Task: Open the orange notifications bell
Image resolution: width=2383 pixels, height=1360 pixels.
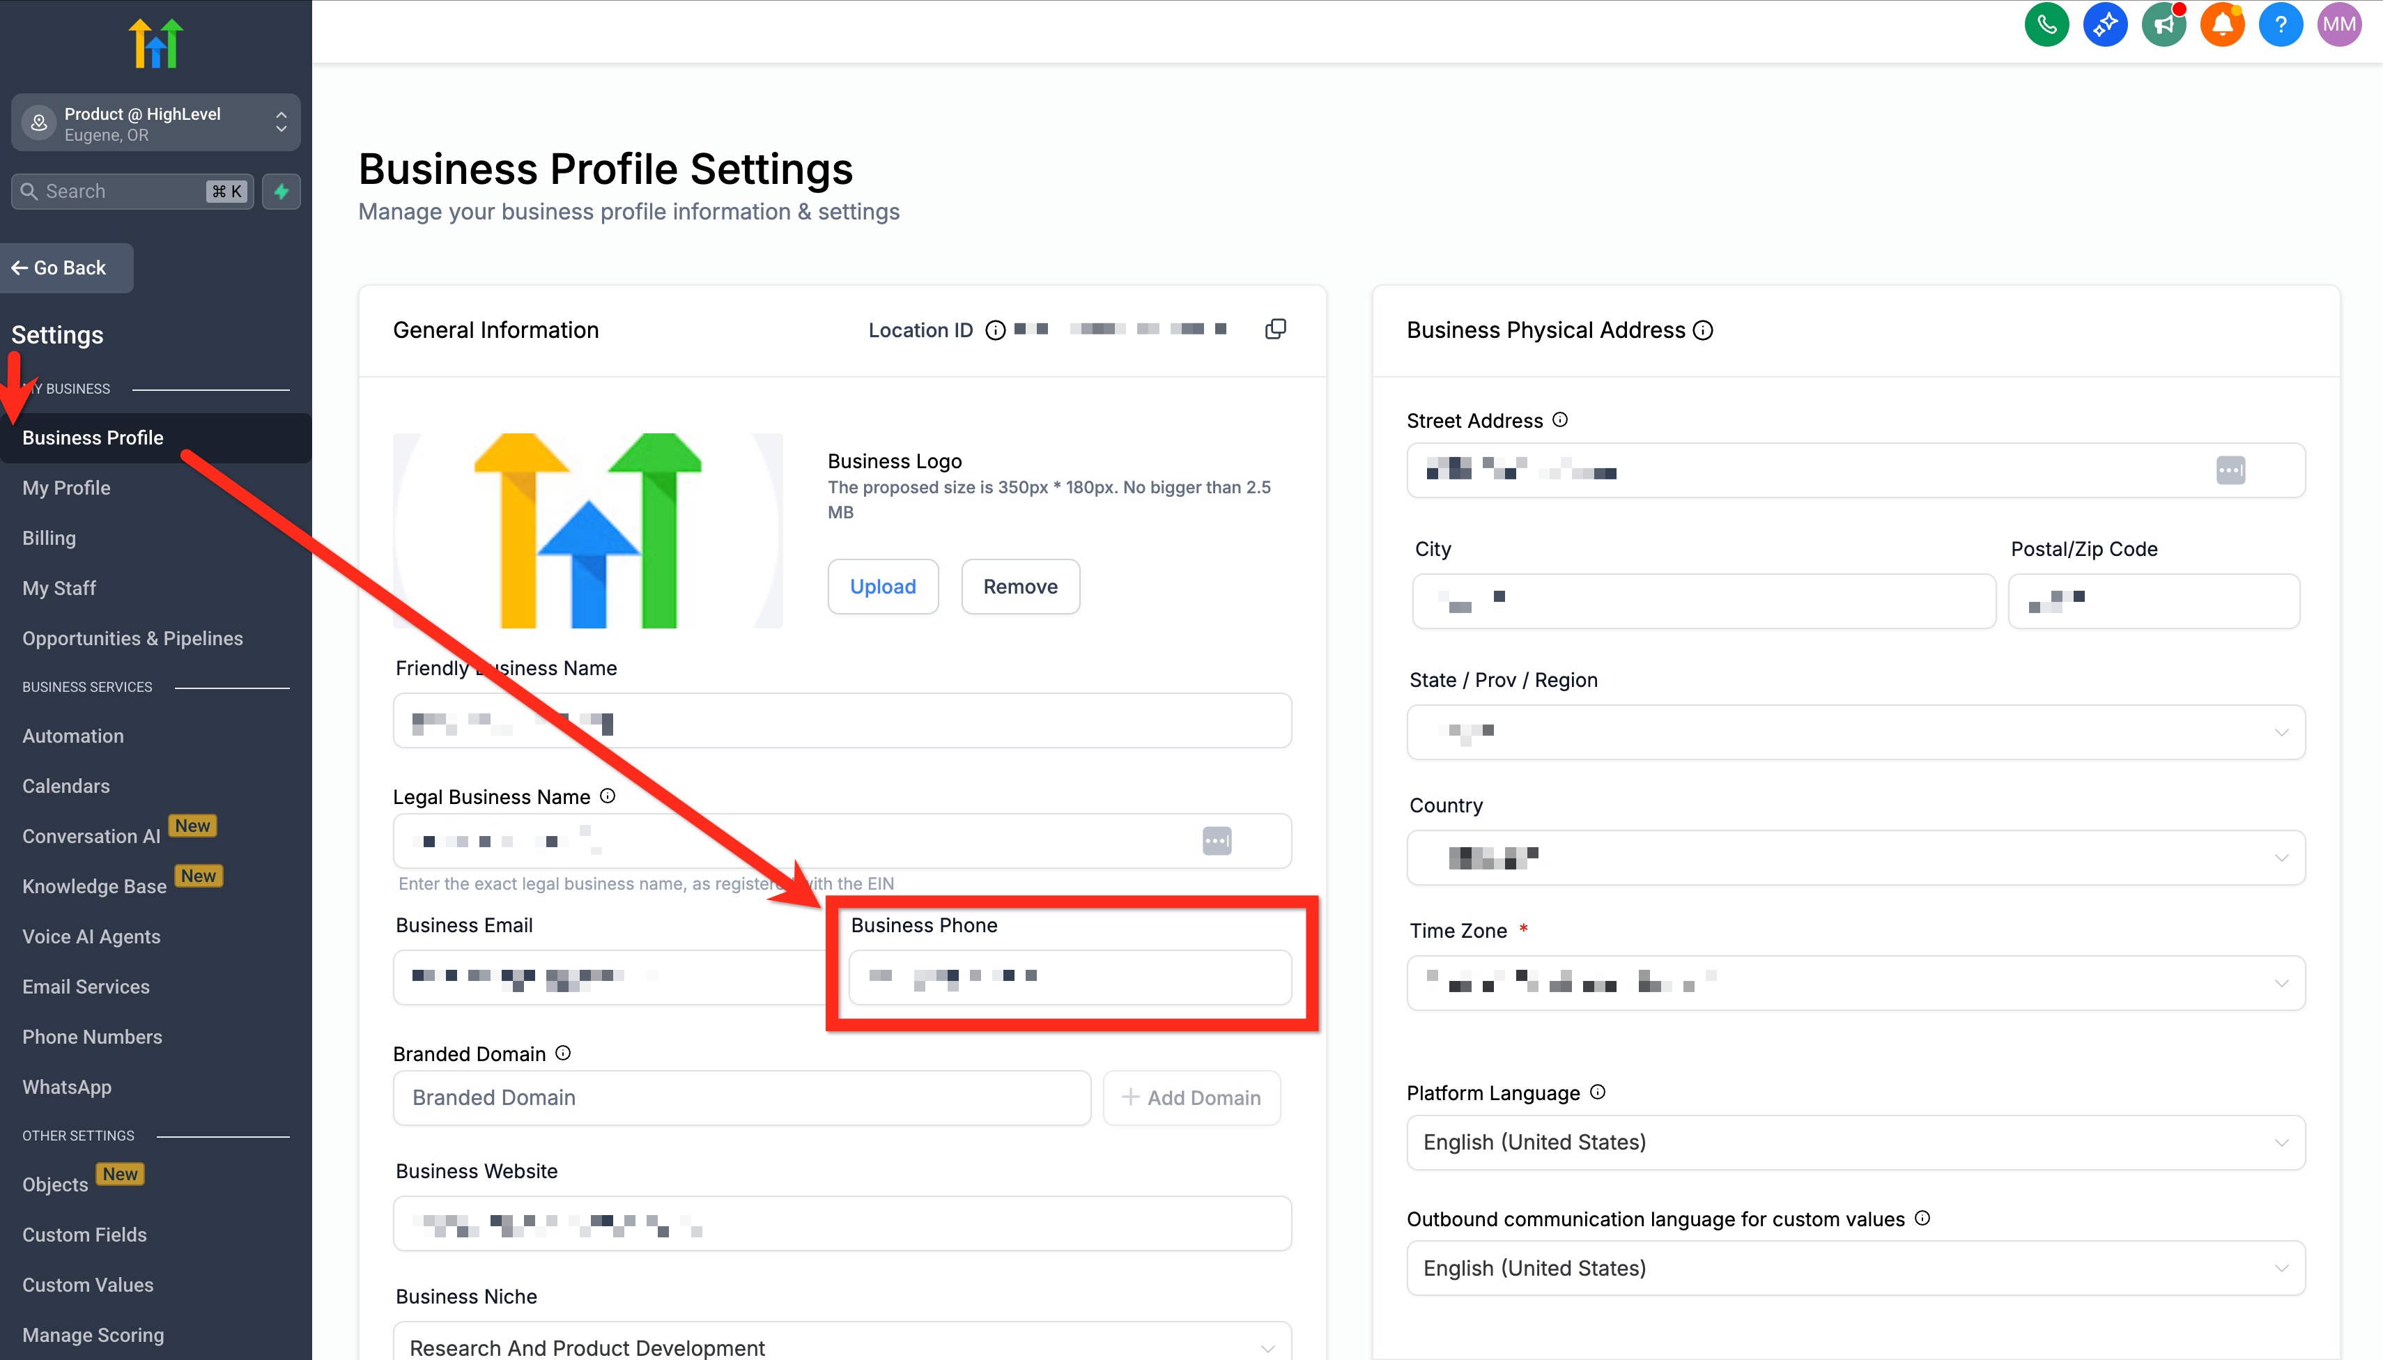Action: coord(2222,24)
